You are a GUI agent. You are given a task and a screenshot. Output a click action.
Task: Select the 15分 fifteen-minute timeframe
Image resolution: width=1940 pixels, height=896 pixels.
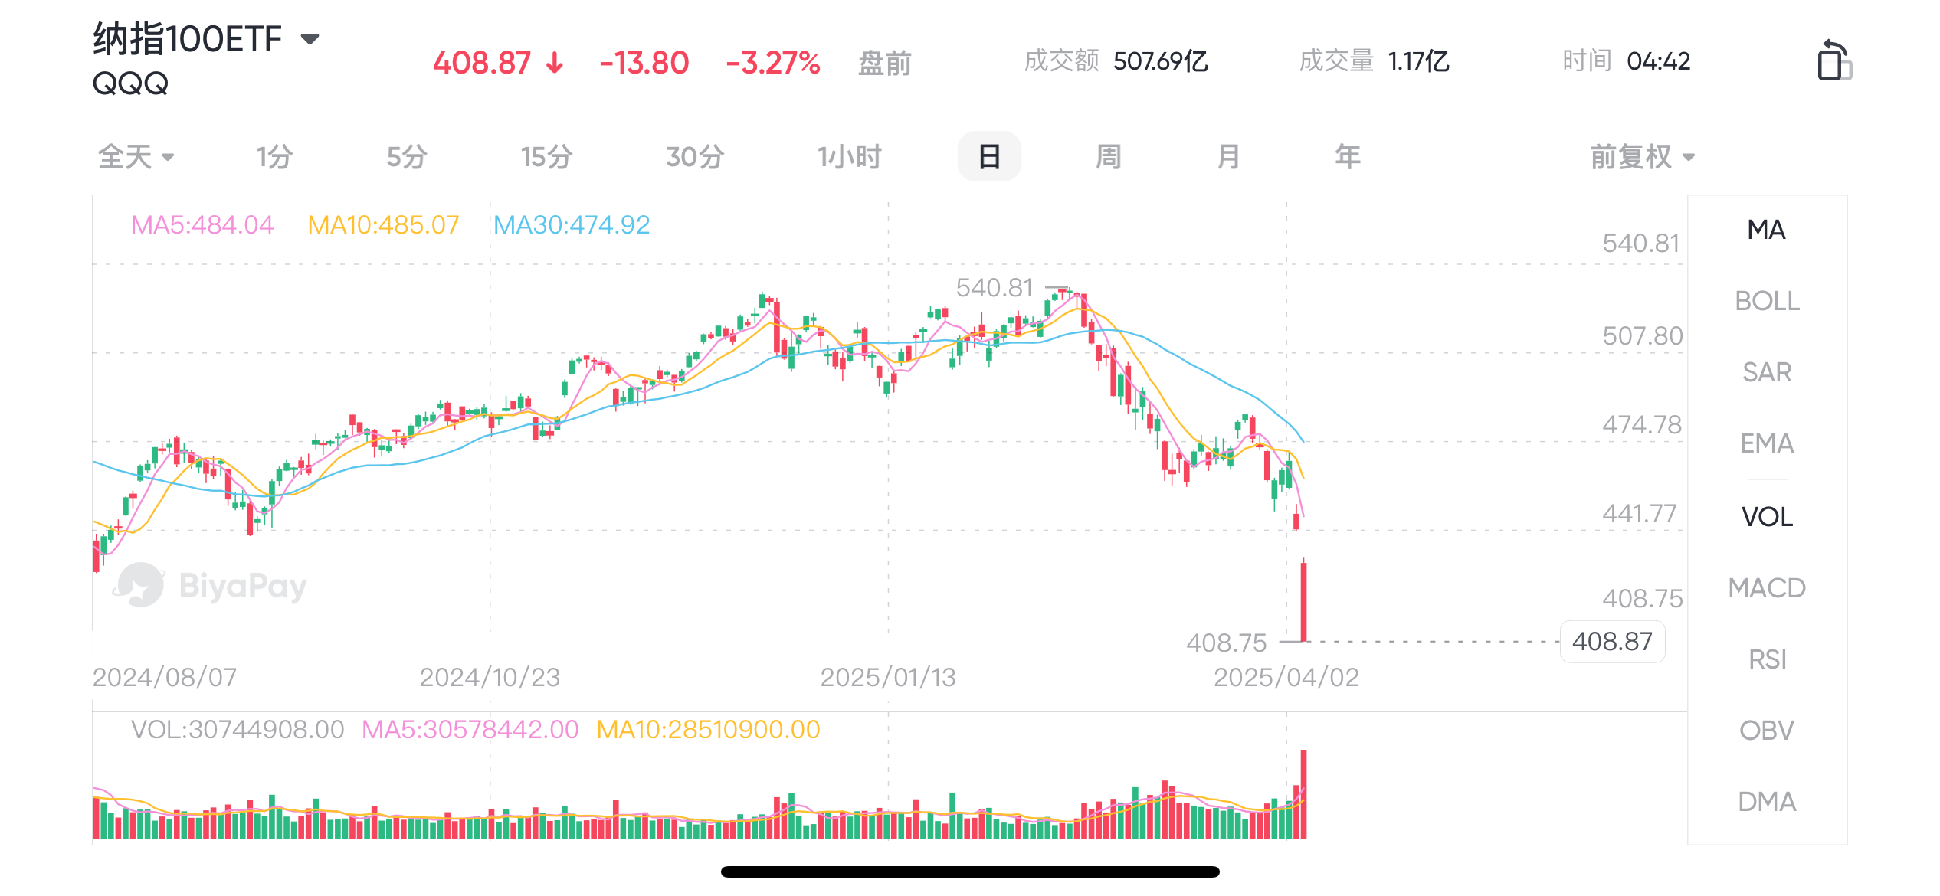546,155
